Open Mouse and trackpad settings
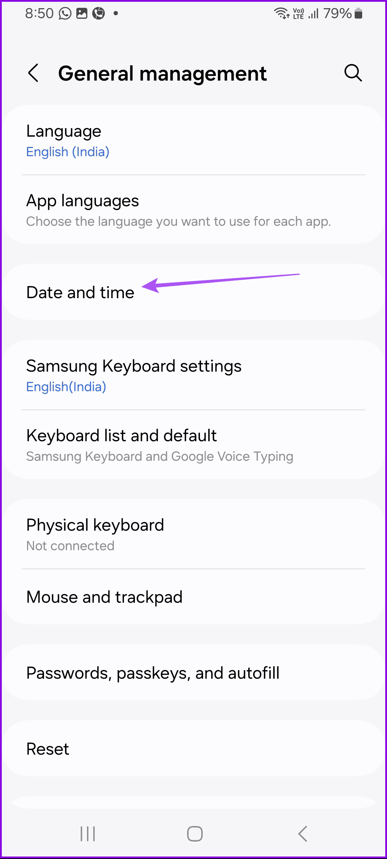Screen dimensions: 387x859 click(104, 597)
